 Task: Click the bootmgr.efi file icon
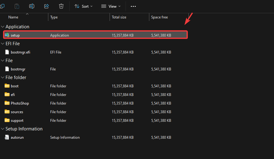7,52
